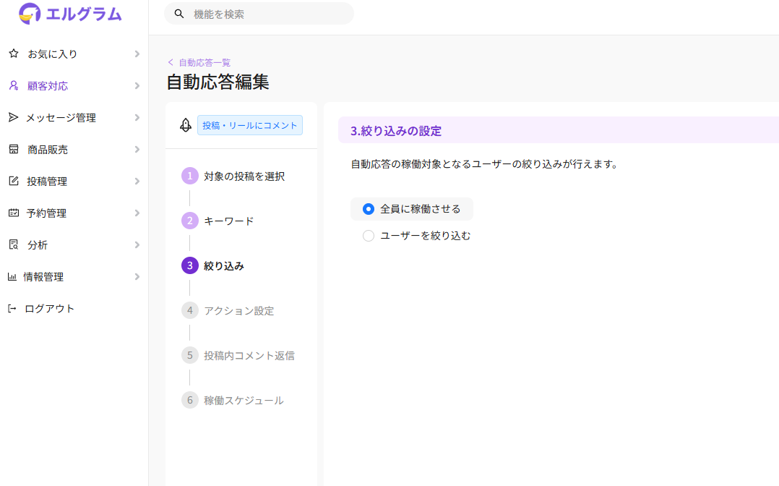Click the paper-plane icon beside メッセージ管理
This screenshot has width=779, height=486.
coord(13,117)
